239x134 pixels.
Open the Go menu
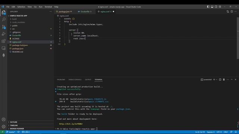click(35, 7)
